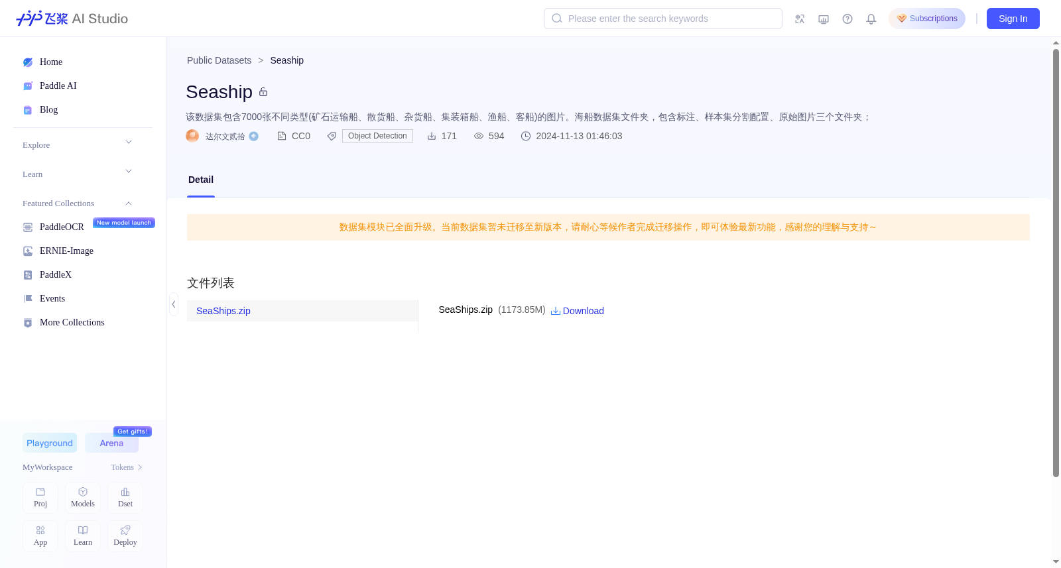1061x568 pixels.
Task: Collapse the left sidebar with arrow handle
Action: (x=174, y=304)
